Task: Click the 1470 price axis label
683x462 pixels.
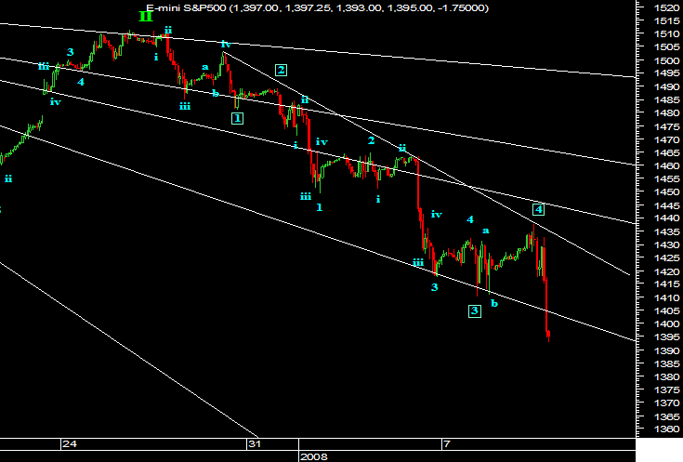Action: 666,139
